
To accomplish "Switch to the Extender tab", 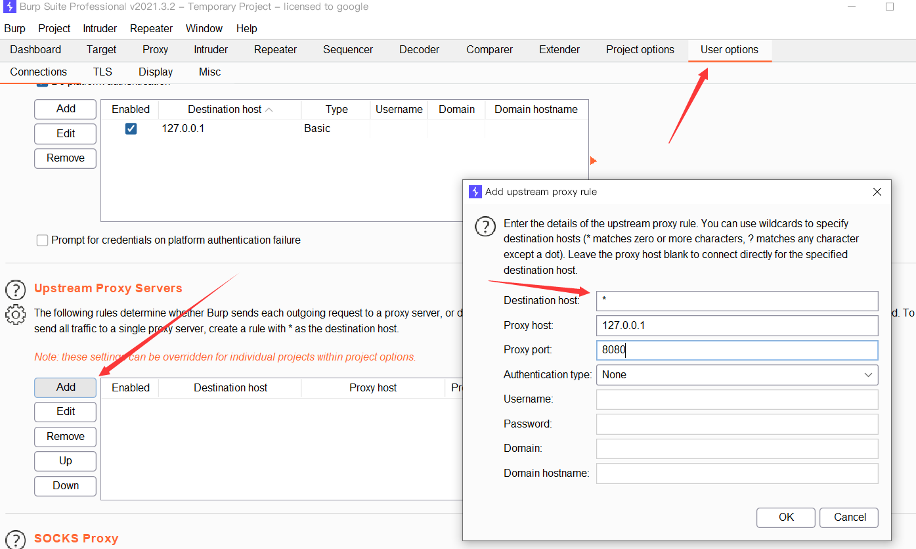I will (x=559, y=50).
